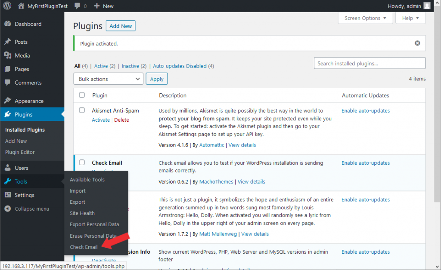The image size is (441, 270).
Task: Toggle the select-all plugins checkbox
Action: coord(82,95)
